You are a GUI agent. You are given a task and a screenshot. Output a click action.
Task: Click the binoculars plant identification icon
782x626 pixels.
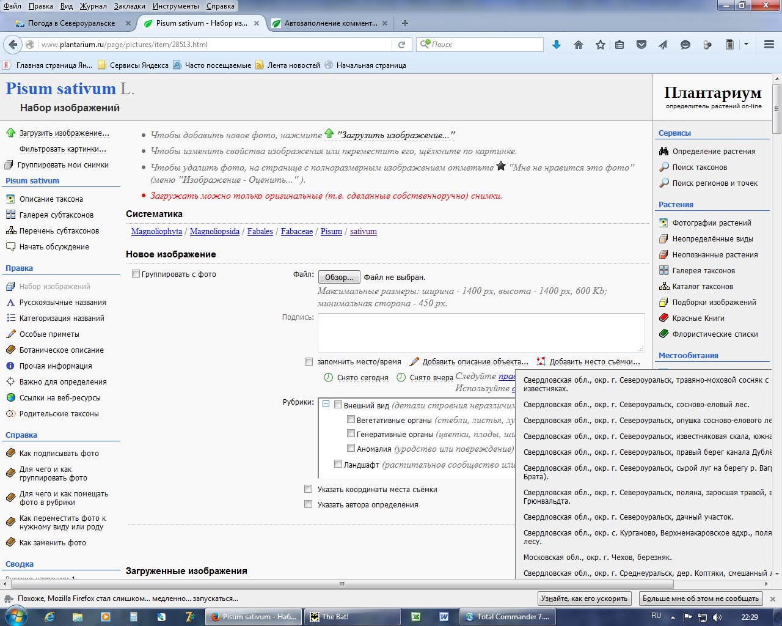664,152
